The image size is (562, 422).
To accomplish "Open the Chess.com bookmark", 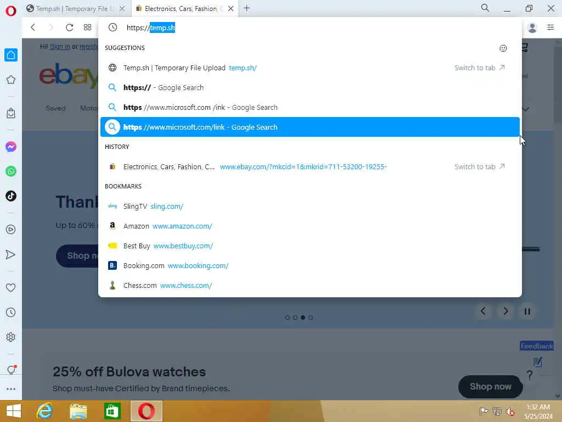I will click(310, 285).
